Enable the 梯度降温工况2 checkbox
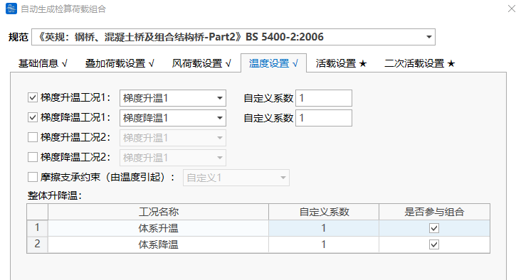 pos(33,157)
